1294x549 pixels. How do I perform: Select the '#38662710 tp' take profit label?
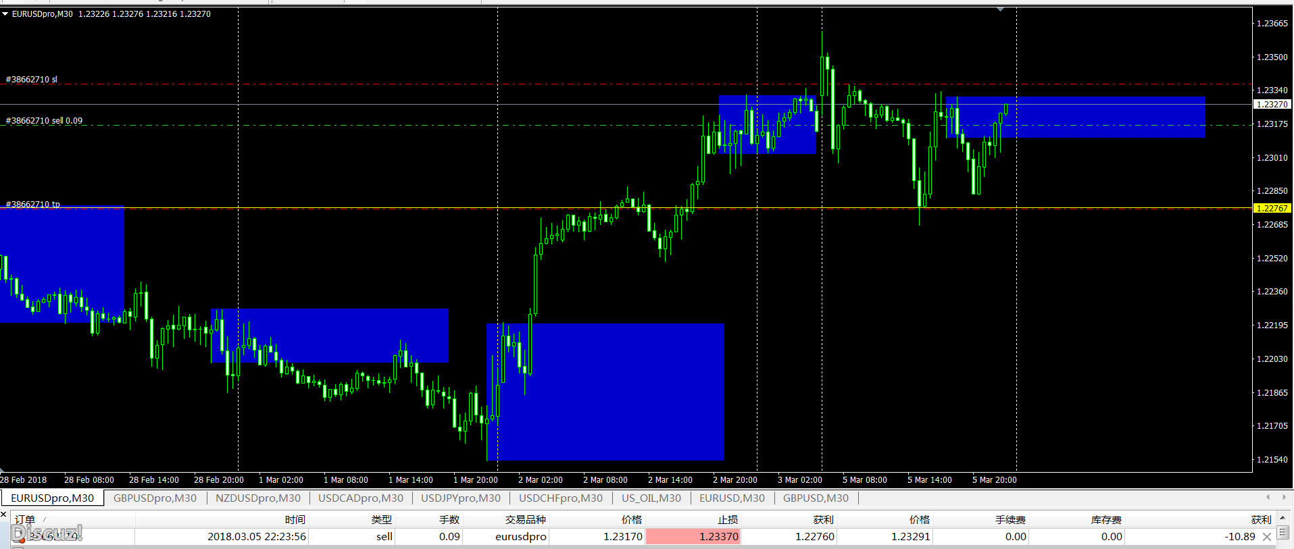[32, 204]
